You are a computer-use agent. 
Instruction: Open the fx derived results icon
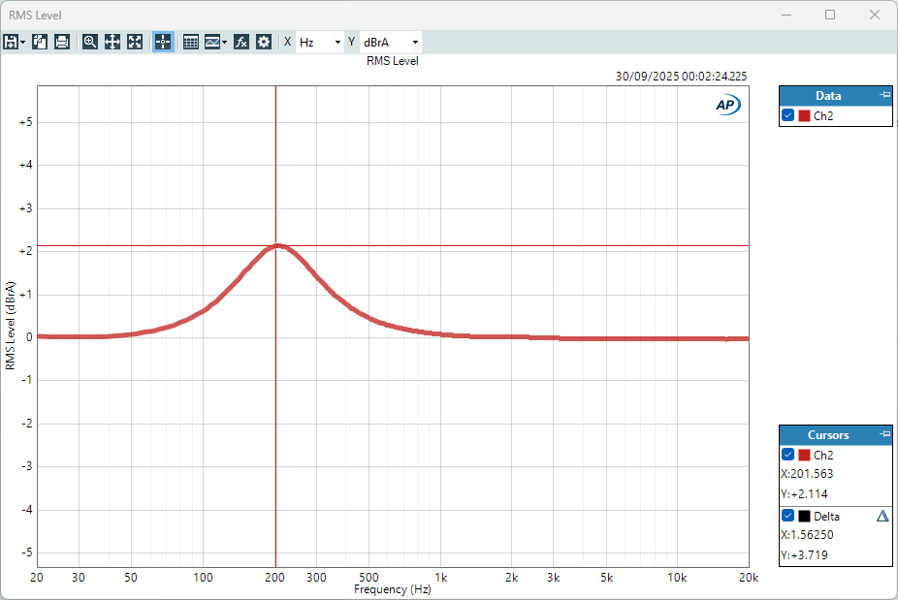(241, 42)
